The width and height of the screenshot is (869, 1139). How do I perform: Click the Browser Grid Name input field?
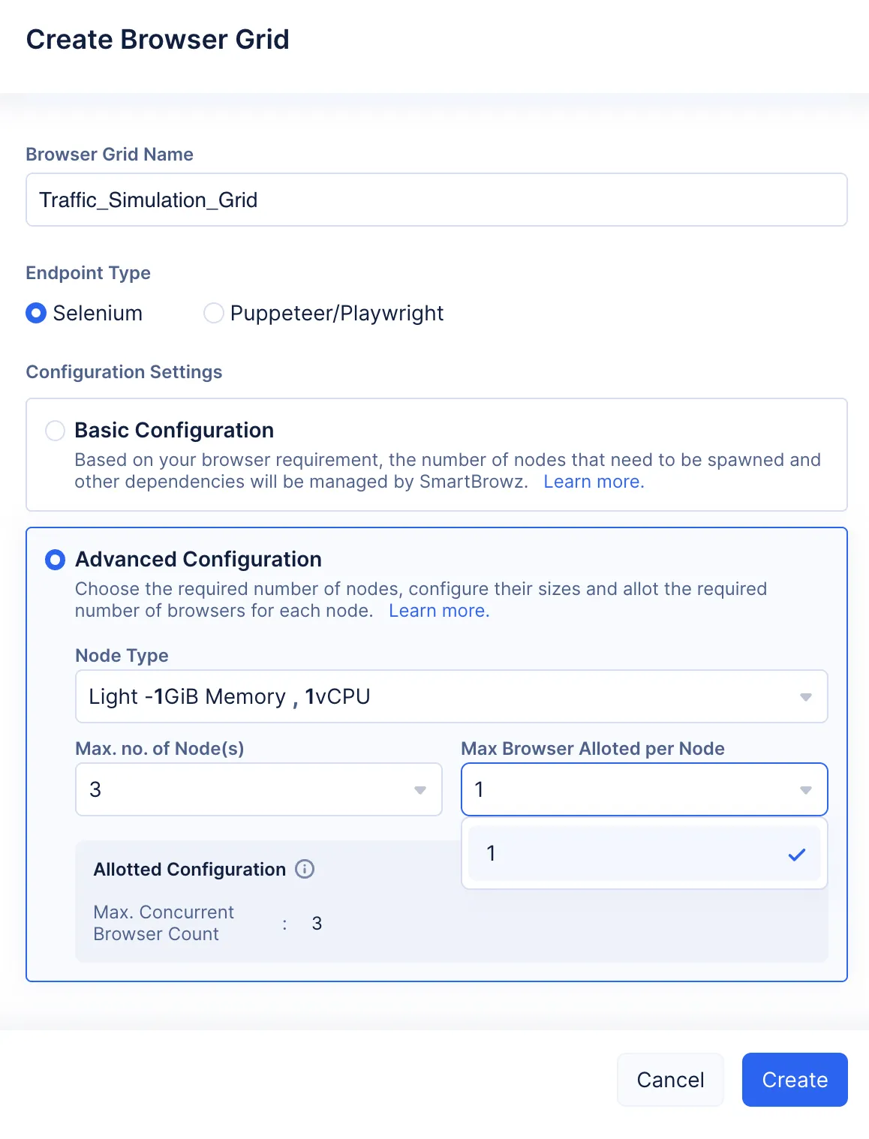pyautogui.click(x=437, y=200)
